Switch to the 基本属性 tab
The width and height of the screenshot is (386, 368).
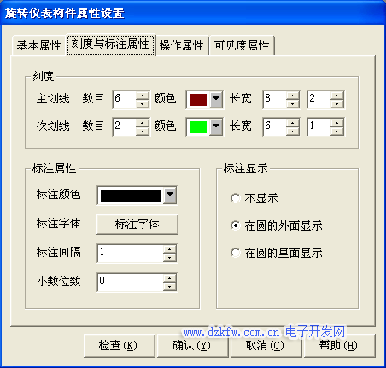tap(38, 45)
